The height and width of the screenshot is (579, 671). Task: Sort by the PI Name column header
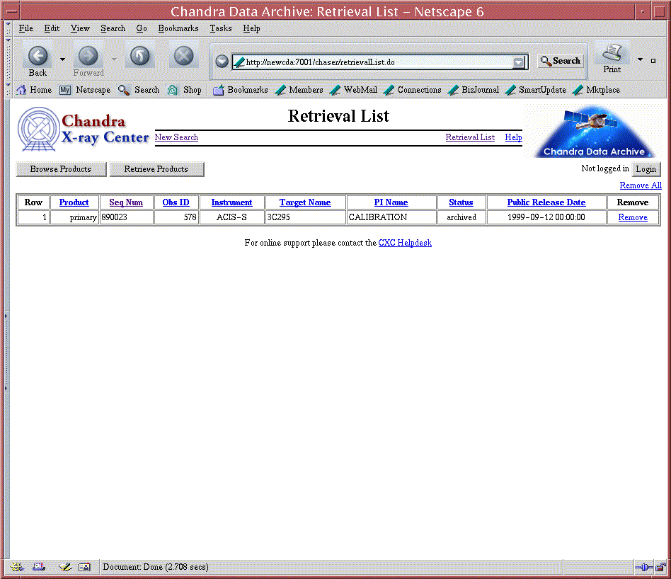tap(391, 202)
